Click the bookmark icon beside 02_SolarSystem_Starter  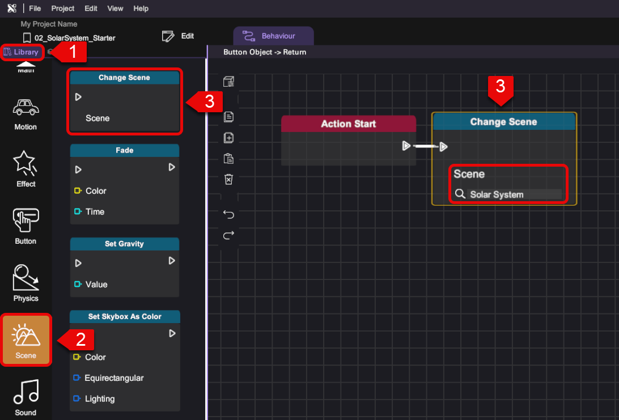click(27, 38)
